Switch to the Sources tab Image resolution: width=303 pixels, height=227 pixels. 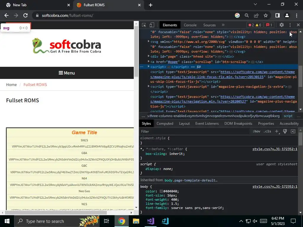(x=209, y=25)
